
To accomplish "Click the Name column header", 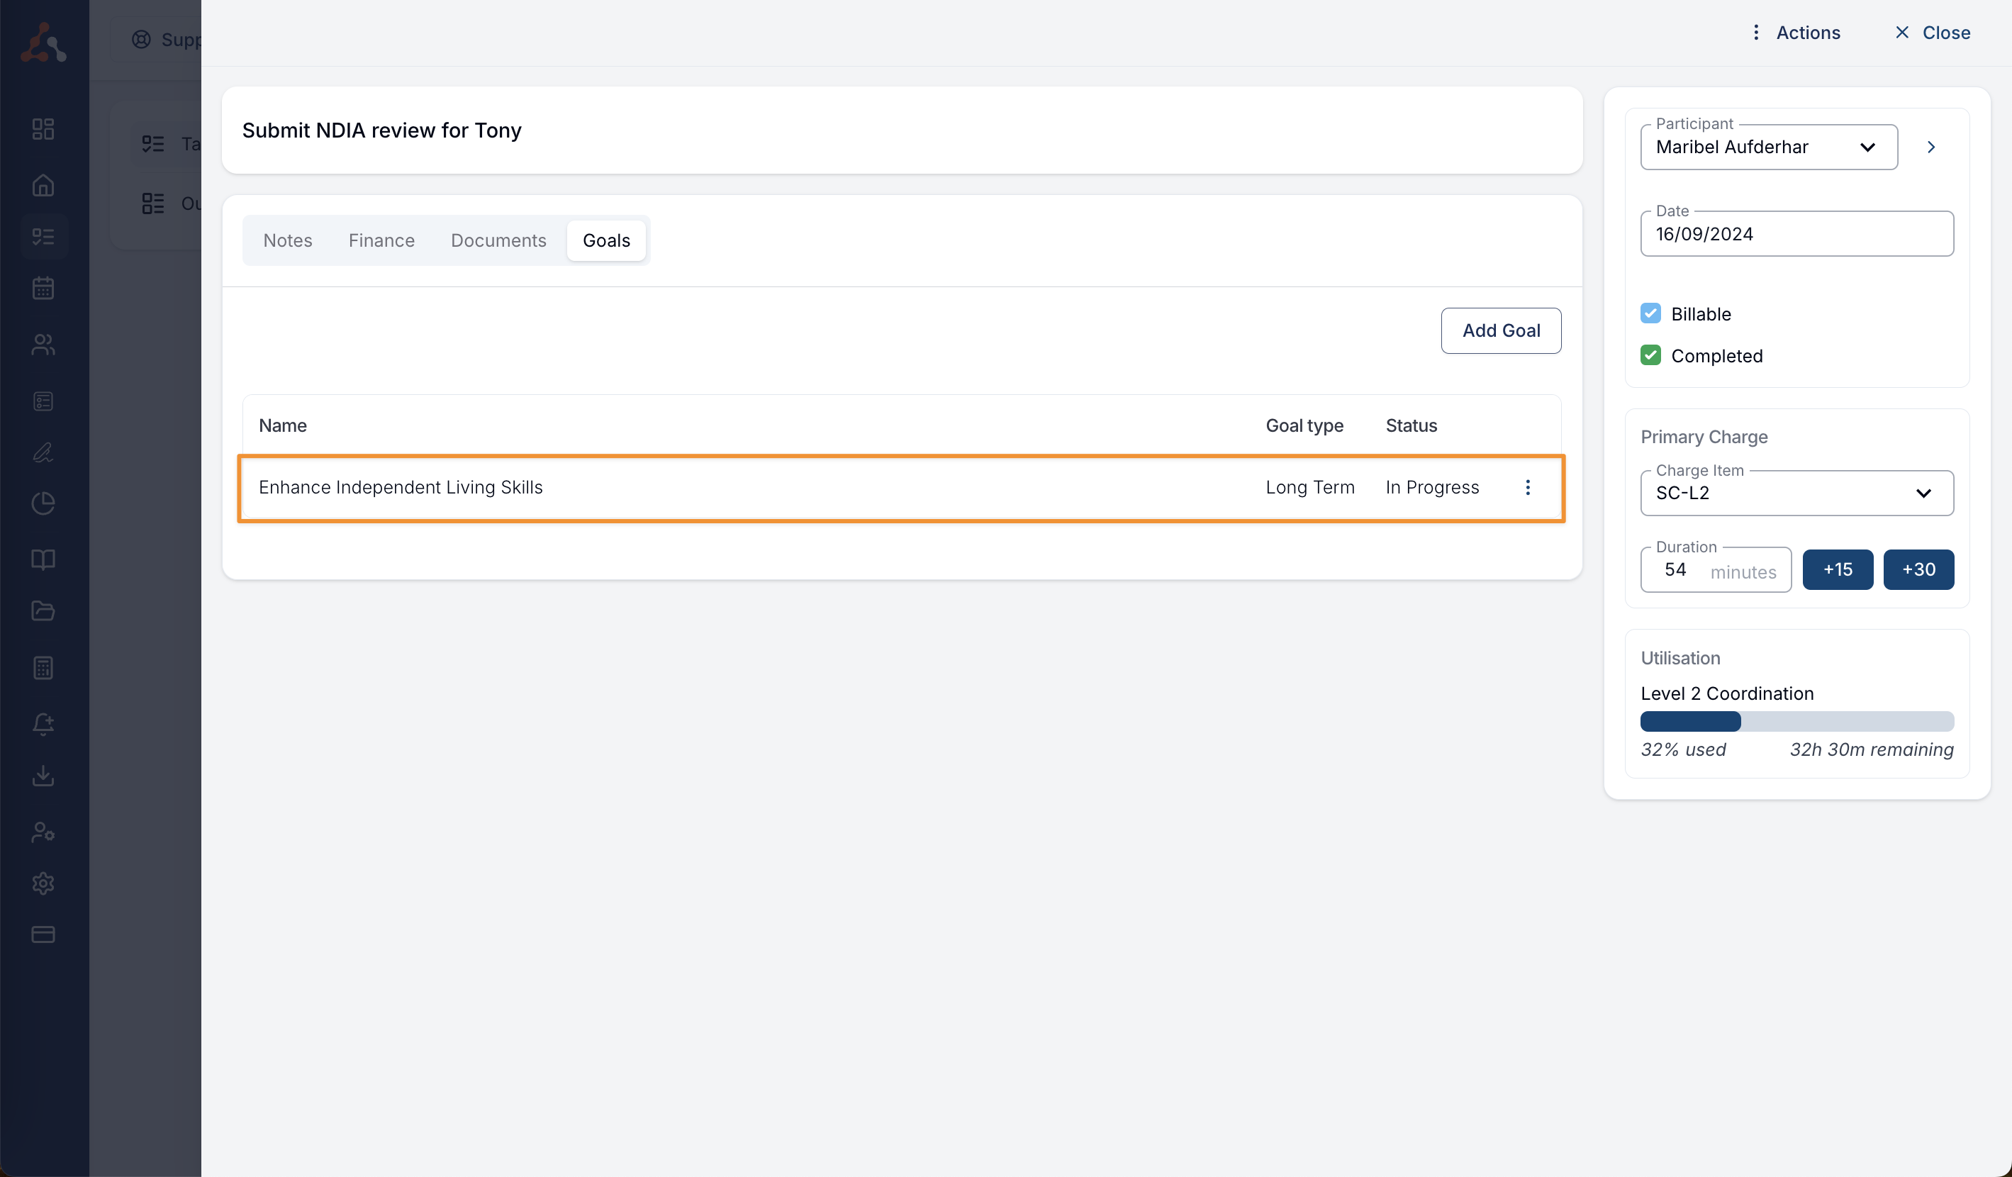I will tap(283, 425).
